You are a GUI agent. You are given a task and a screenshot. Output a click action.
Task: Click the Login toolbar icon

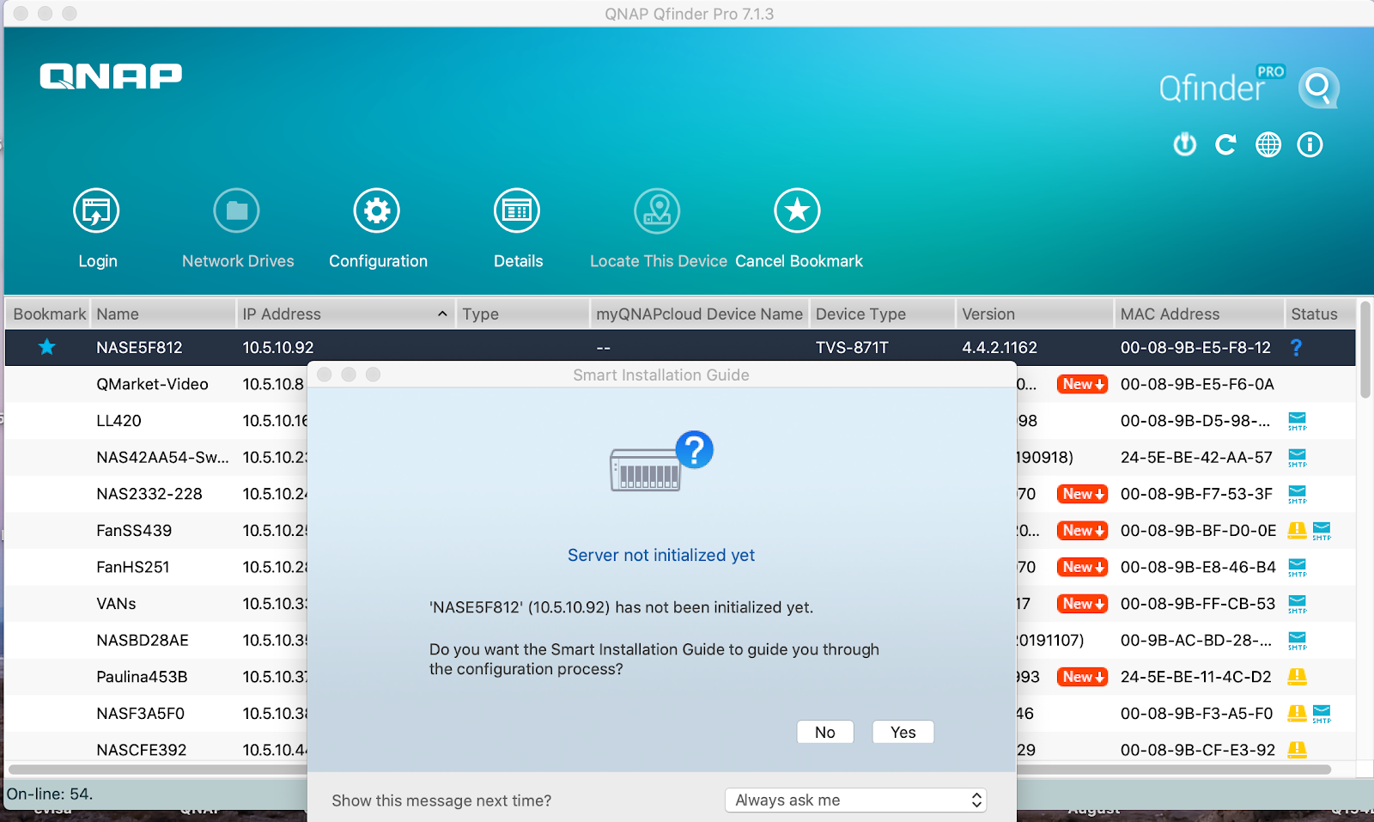click(96, 211)
